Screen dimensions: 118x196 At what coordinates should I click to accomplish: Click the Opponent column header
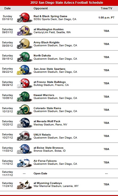pos(41,8)
